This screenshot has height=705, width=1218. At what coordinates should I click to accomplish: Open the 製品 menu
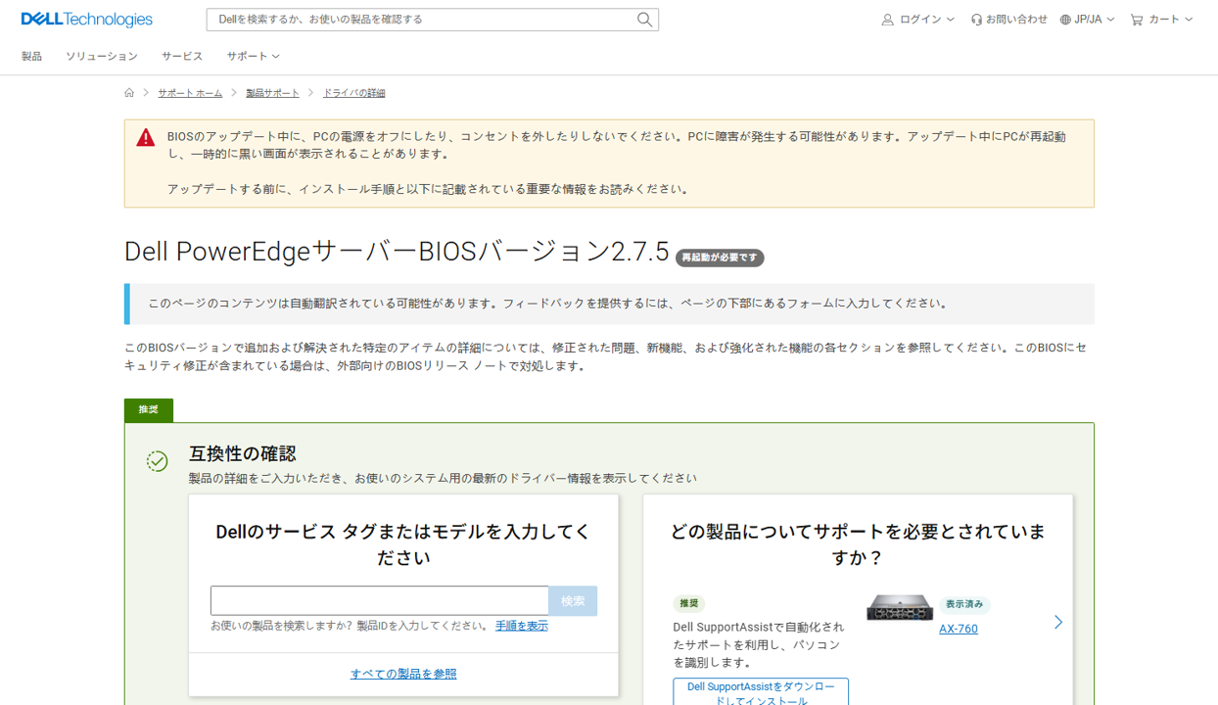(31, 57)
